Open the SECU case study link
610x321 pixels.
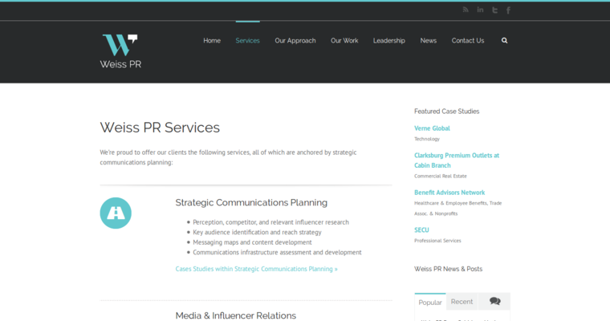pyautogui.click(x=421, y=230)
